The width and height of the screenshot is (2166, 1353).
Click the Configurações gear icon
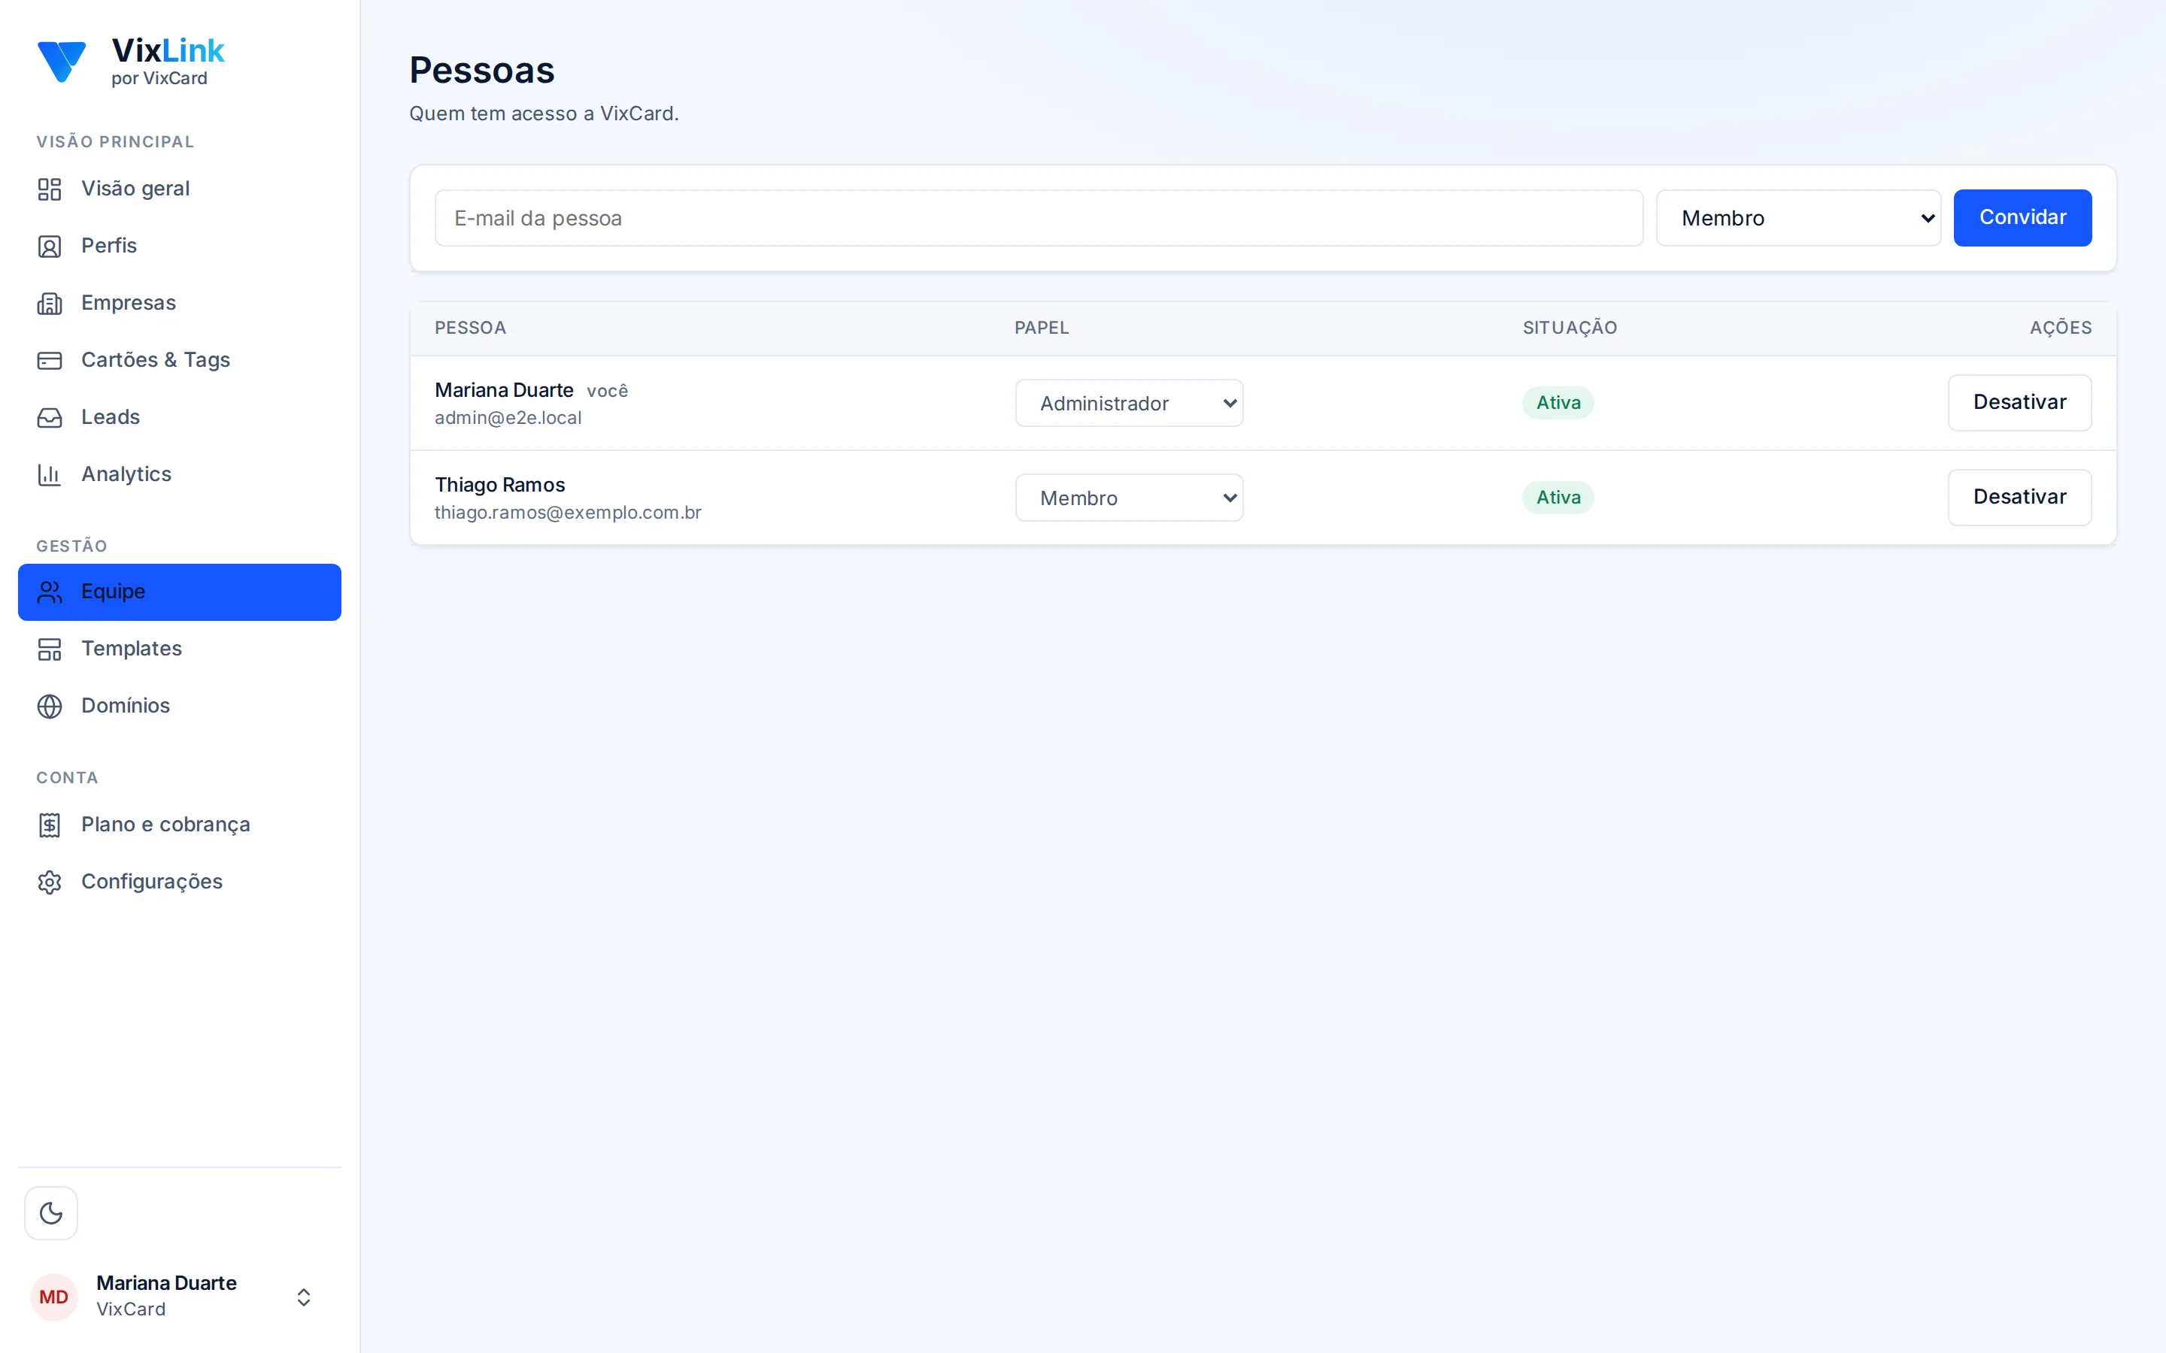[x=49, y=882]
